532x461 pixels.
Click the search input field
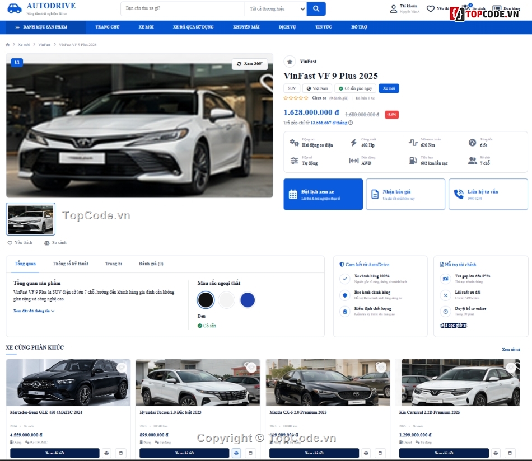coord(183,9)
